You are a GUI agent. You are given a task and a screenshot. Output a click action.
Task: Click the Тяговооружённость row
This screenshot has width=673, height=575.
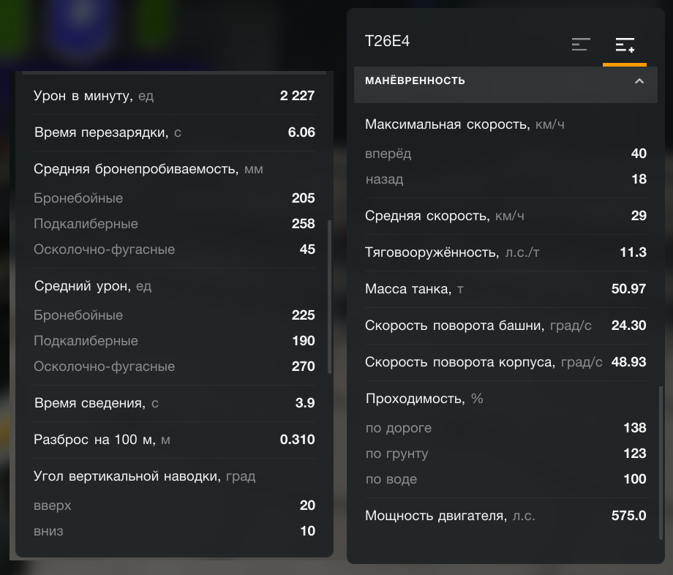click(x=505, y=252)
